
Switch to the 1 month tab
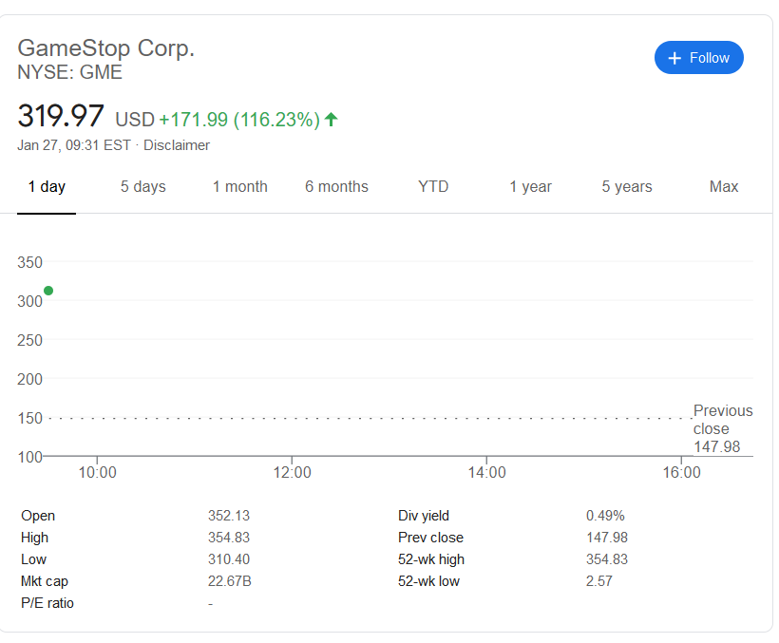coord(240,187)
